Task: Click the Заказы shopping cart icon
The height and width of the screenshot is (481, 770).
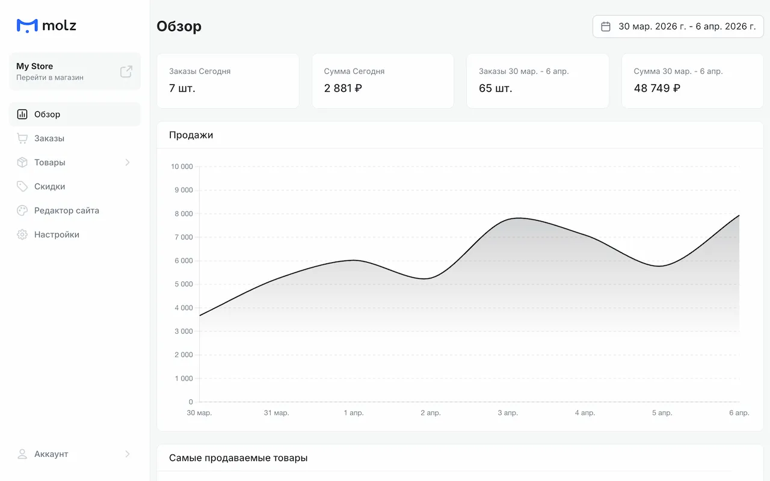Action: click(x=22, y=138)
